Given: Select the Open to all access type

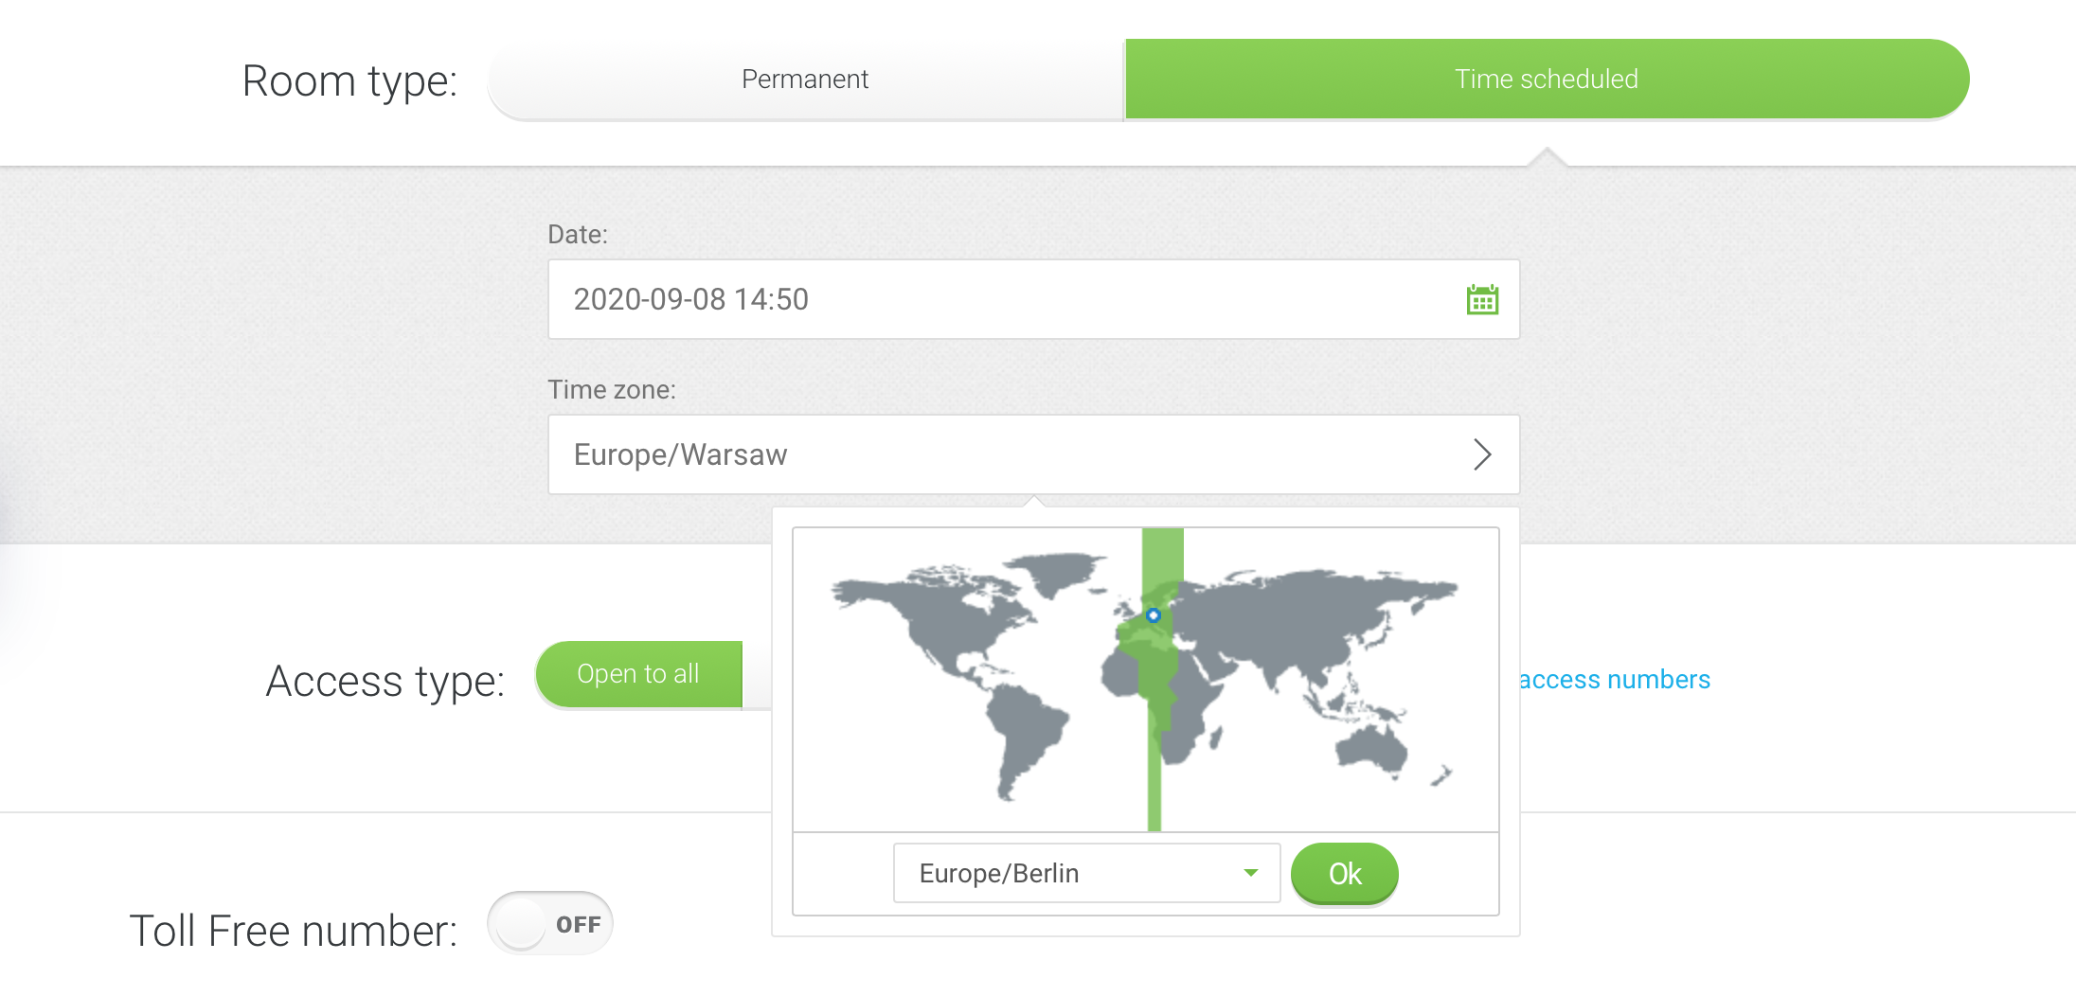Looking at the screenshot, I should [637, 673].
